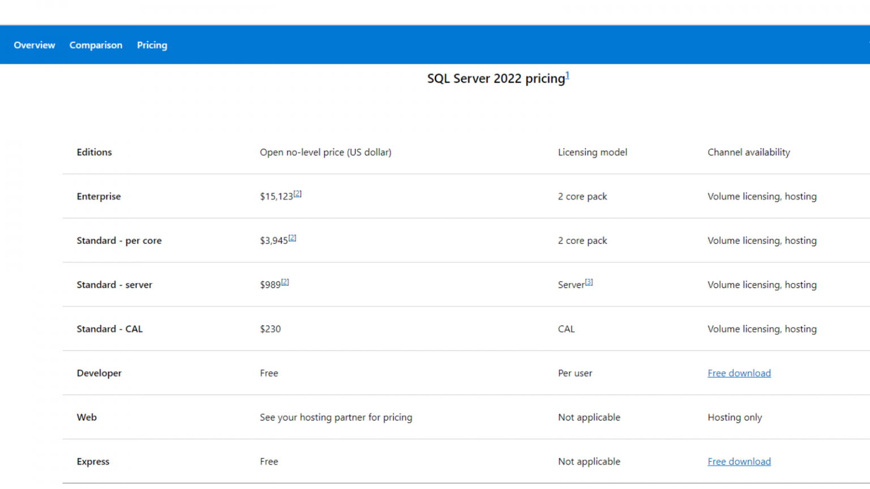This screenshot has width=870, height=489.
Task: Select the Web edition row
Action: (87, 417)
